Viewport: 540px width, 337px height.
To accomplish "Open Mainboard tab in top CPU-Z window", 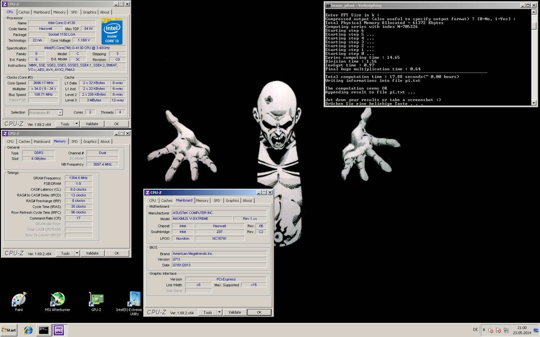I will coord(42,12).
